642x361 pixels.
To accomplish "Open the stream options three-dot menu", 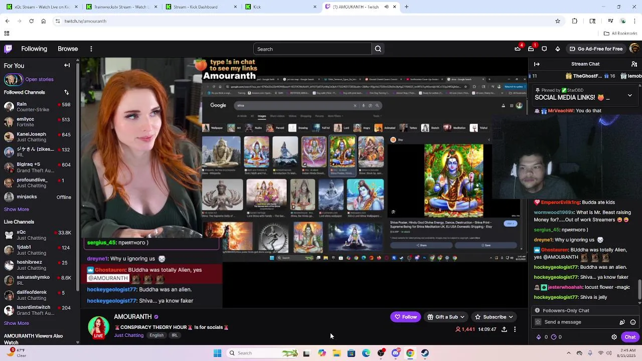I will pos(515,329).
